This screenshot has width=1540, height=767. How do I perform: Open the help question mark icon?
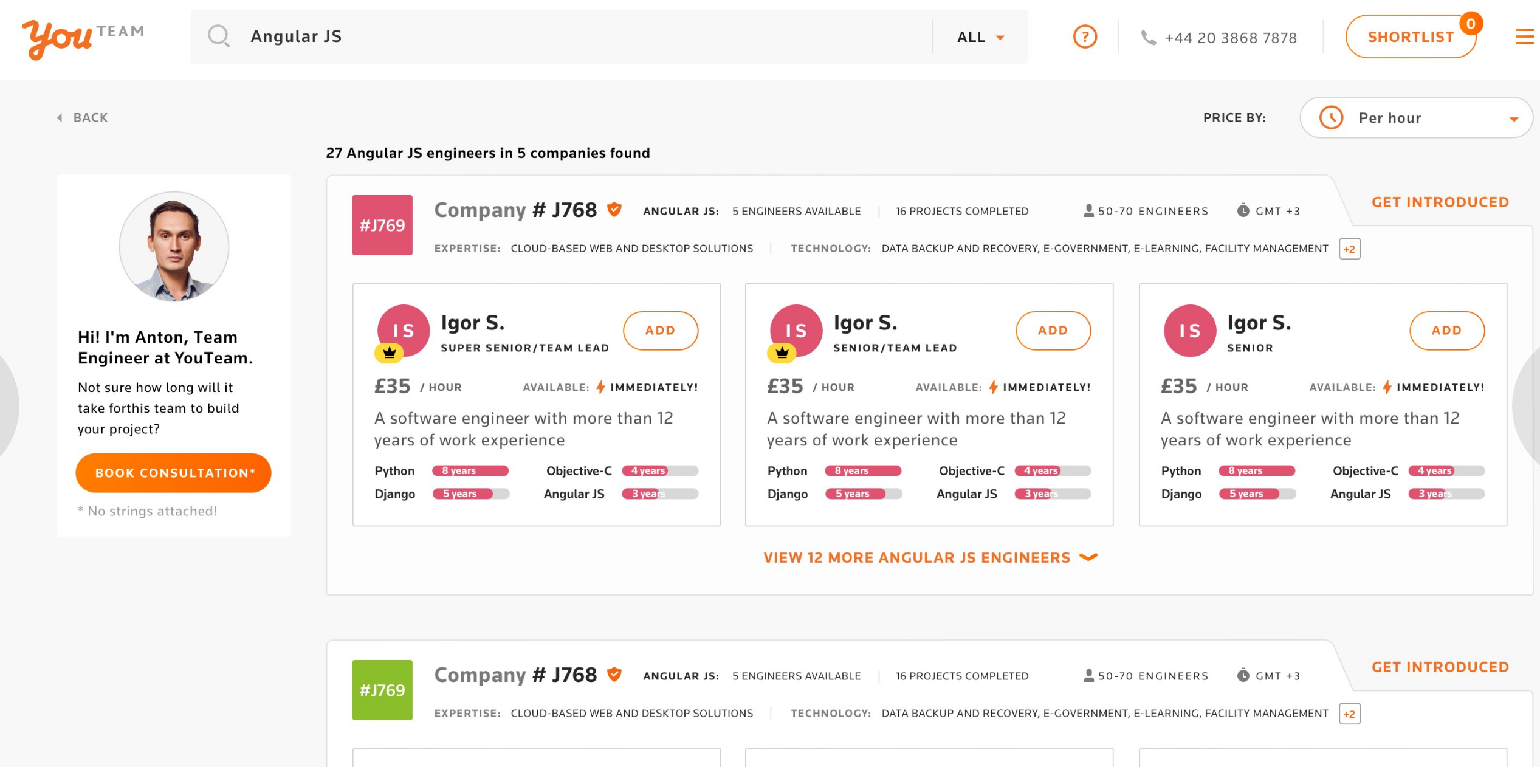(x=1085, y=37)
